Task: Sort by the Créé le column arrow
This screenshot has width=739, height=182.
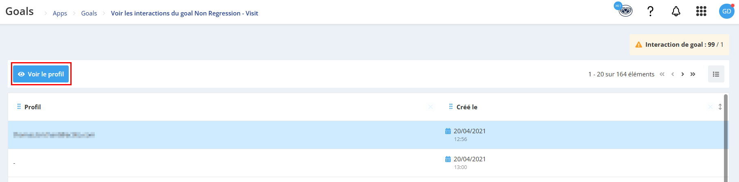Action: pyautogui.click(x=720, y=107)
